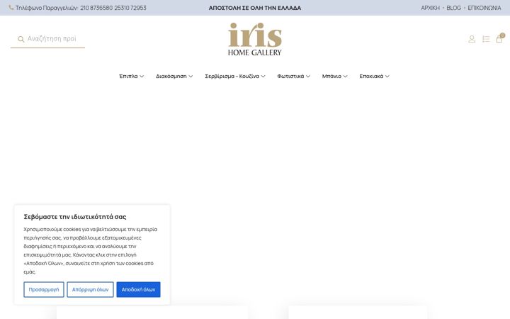This screenshot has width=510, height=319.
Task: Open the wishlist list icon
Action: pos(486,39)
